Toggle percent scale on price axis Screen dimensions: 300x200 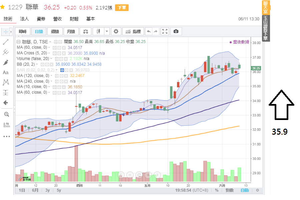point(217,190)
